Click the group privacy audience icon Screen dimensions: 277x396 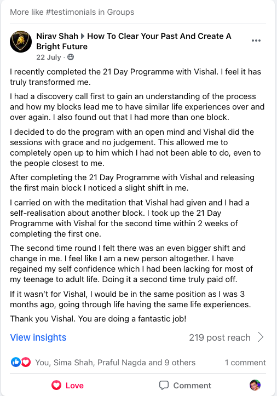pyautogui.click(x=71, y=57)
